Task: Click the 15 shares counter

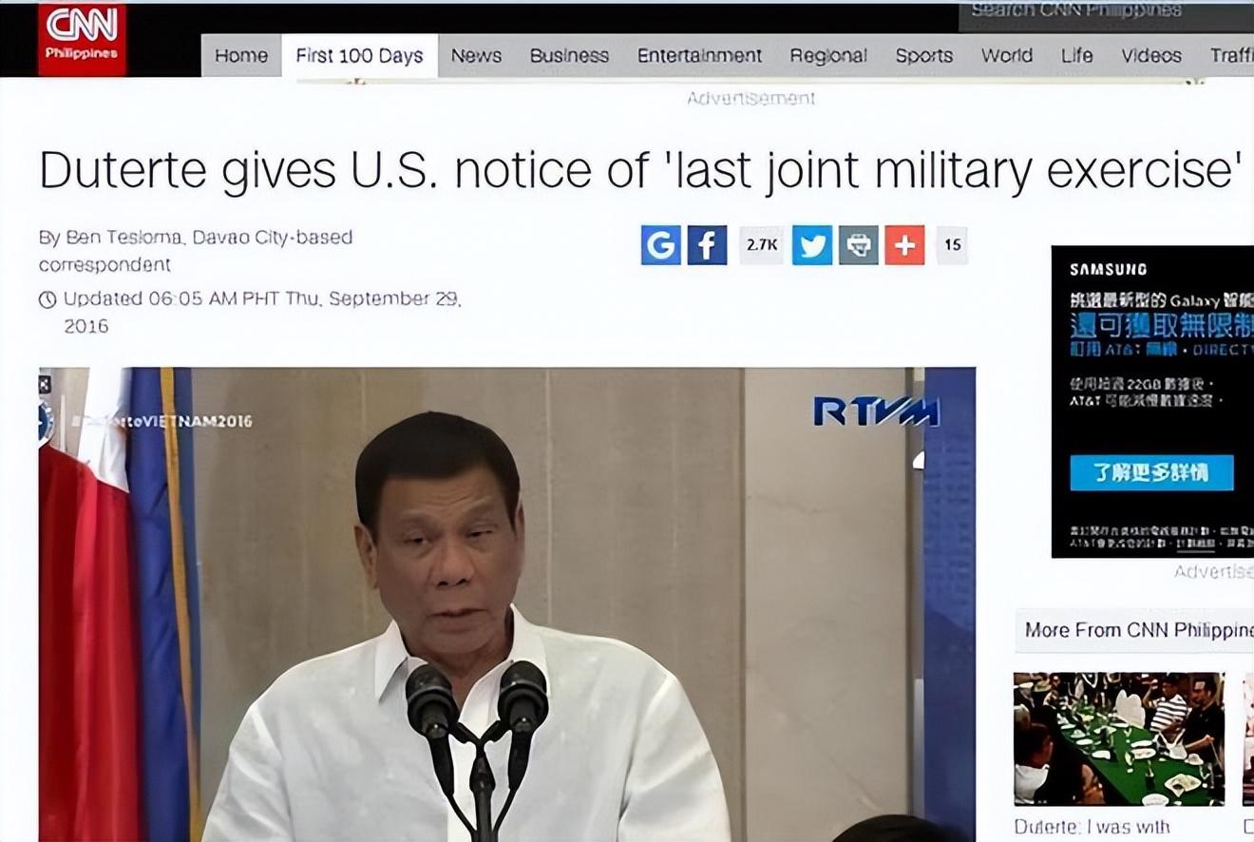Action: [952, 245]
